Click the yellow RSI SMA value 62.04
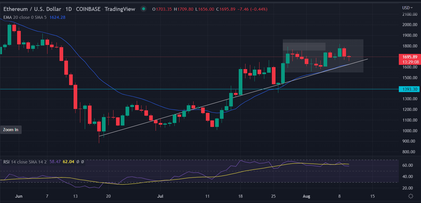This screenshot has height=203, width=421. tap(69, 162)
